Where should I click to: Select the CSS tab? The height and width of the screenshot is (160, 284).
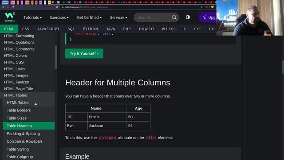coord(26,29)
